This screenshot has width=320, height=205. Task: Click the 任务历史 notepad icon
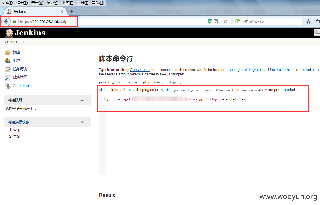click(x=8, y=69)
